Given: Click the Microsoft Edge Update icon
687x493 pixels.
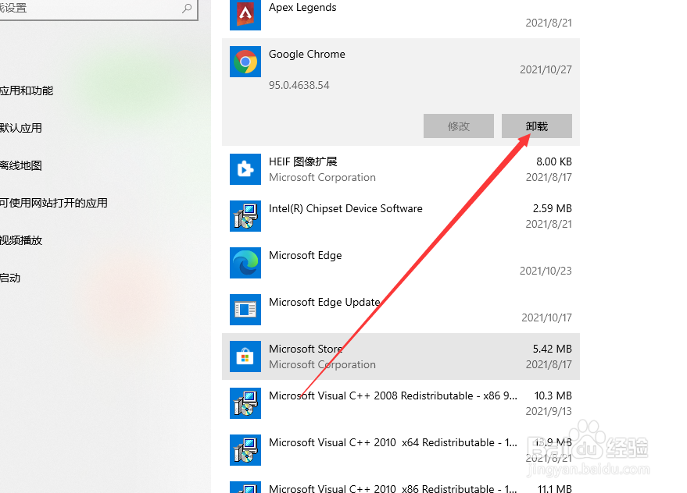Looking at the screenshot, I should click(245, 310).
